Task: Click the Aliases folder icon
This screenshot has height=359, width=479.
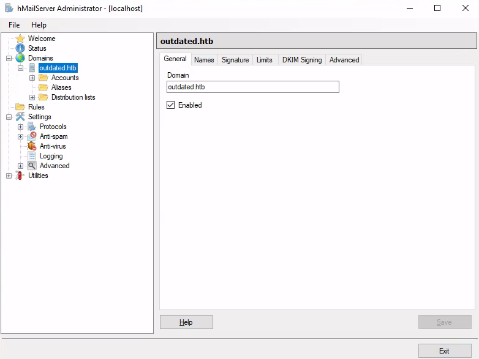Action: [43, 87]
